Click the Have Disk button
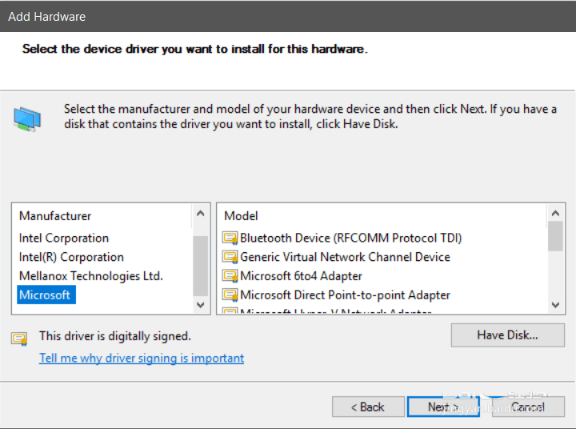576x429 pixels. click(507, 335)
